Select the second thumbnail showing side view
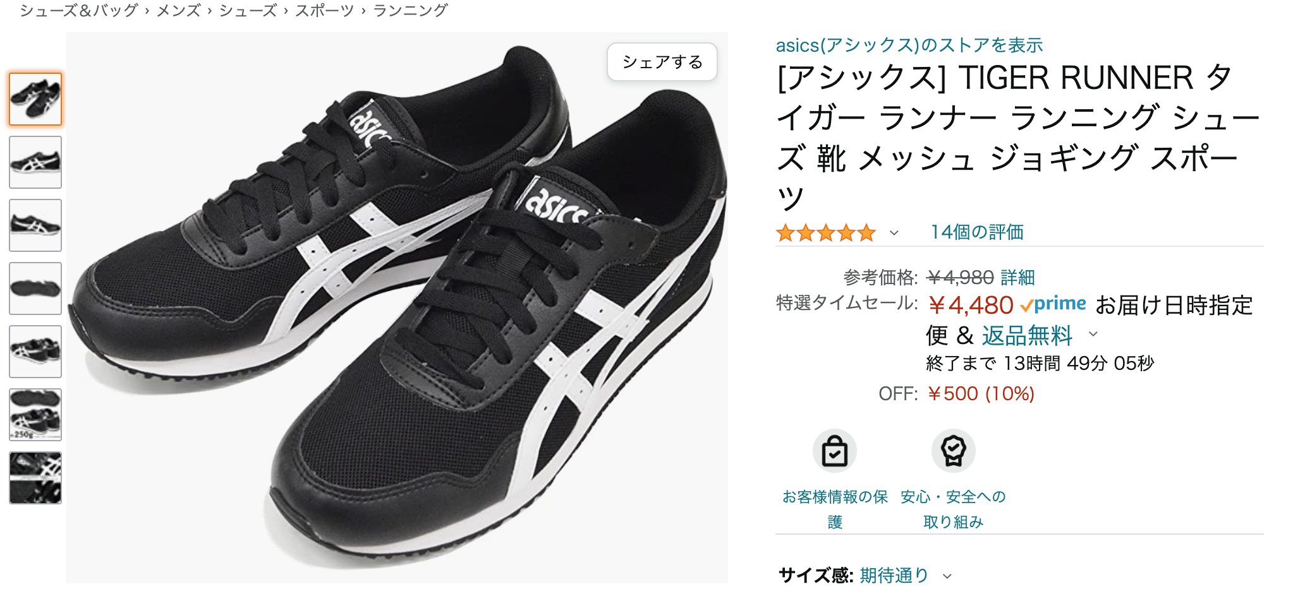This screenshot has height=601, width=1293. (35, 162)
